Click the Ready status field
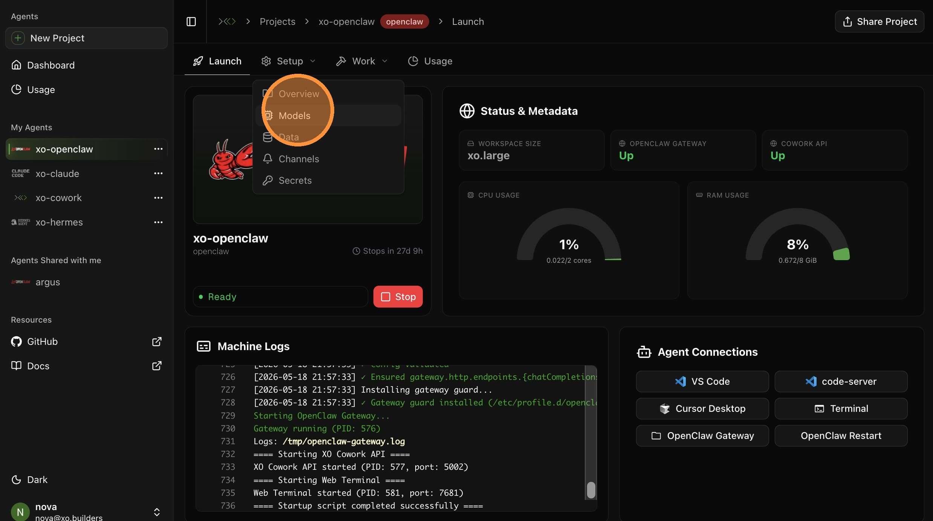 (280, 297)
